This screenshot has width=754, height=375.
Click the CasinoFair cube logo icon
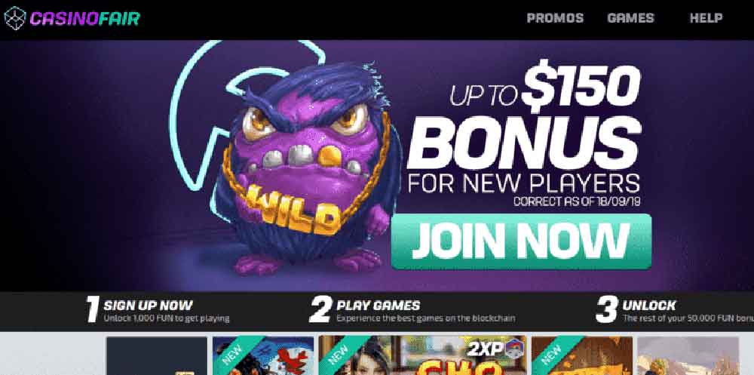coord(14,18)
